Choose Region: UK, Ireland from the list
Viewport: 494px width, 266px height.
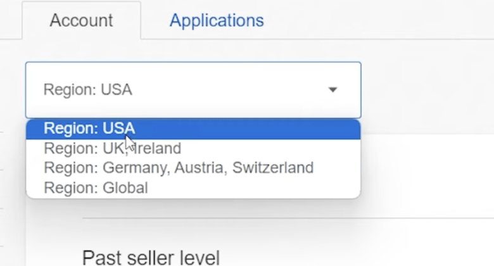[x=112, y=148]
